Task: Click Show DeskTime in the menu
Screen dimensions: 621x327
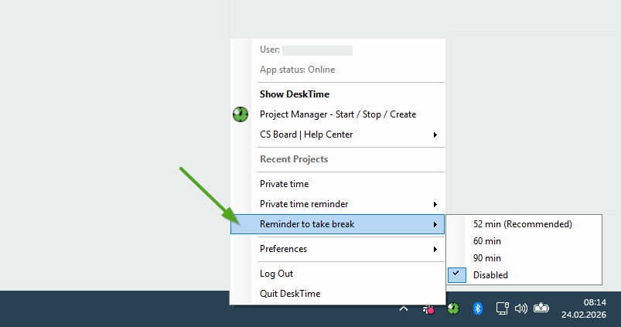Action: point(295,94)
